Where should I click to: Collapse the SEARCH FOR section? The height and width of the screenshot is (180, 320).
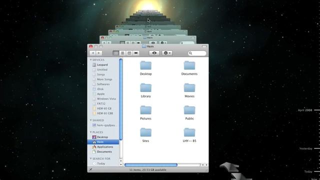[x=91, y=158]
